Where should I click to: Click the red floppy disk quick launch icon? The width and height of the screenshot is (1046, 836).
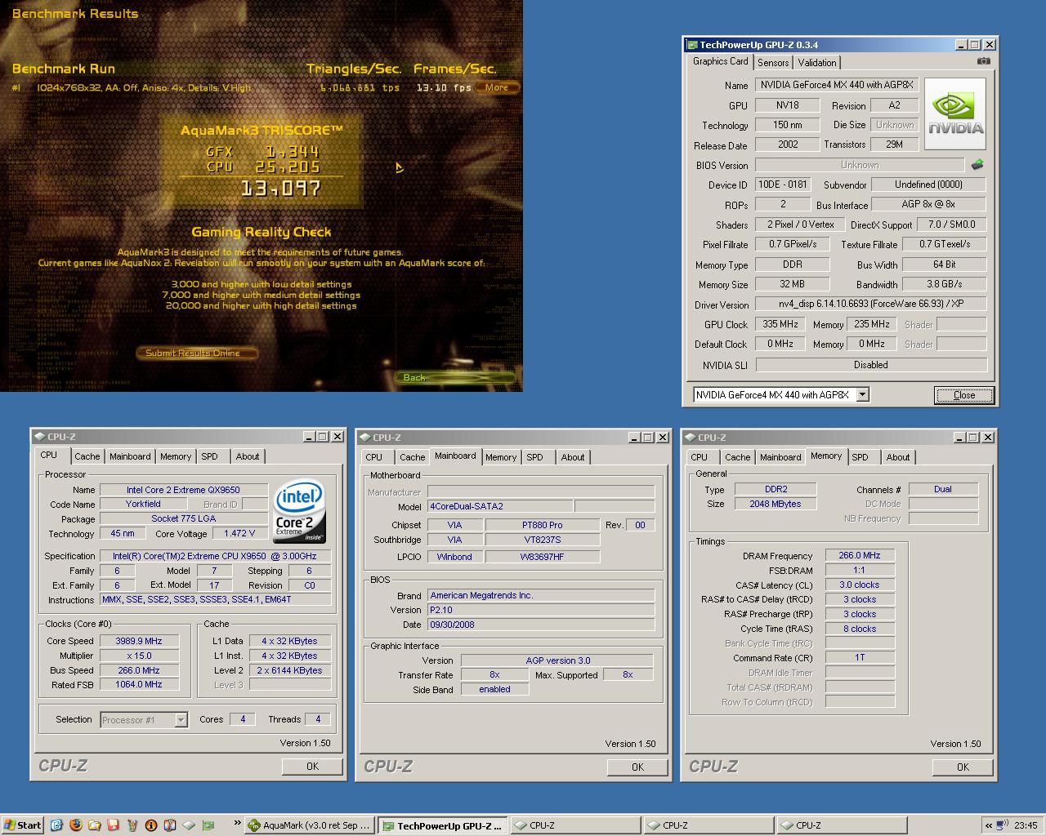tap(113, 825)
